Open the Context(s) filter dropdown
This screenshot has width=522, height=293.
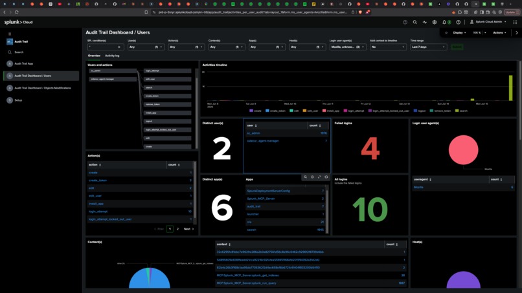click(227, 47)
